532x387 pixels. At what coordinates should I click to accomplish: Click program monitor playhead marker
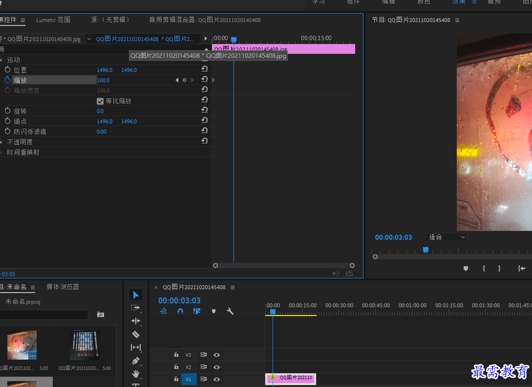pyautogui.click(x=426, y=250)
